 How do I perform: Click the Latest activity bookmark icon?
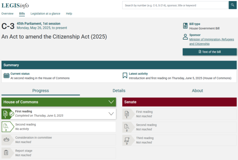click(x=125, y=76)
